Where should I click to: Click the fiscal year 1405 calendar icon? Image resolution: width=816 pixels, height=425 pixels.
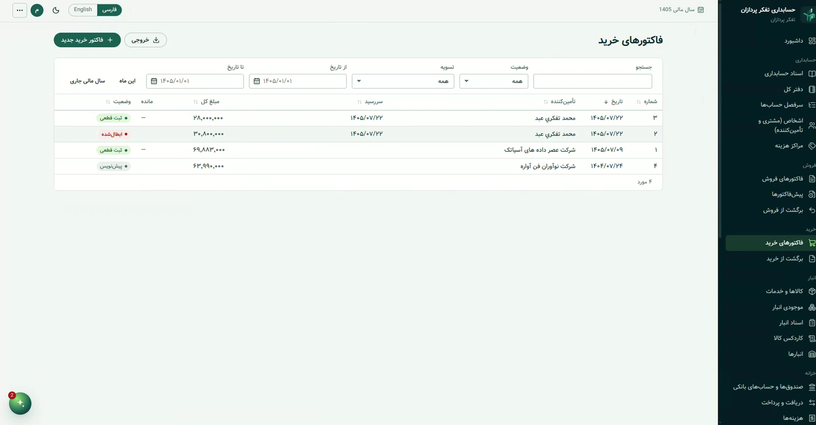(701, 10)
